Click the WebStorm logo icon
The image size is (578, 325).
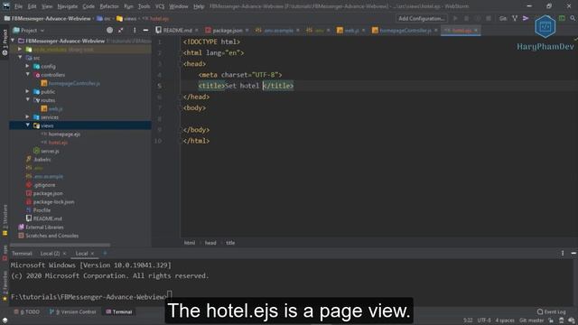point(6,6)
